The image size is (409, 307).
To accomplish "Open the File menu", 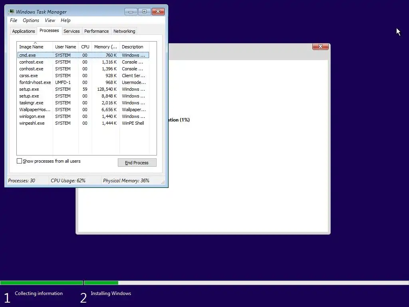I will point(14,20).
